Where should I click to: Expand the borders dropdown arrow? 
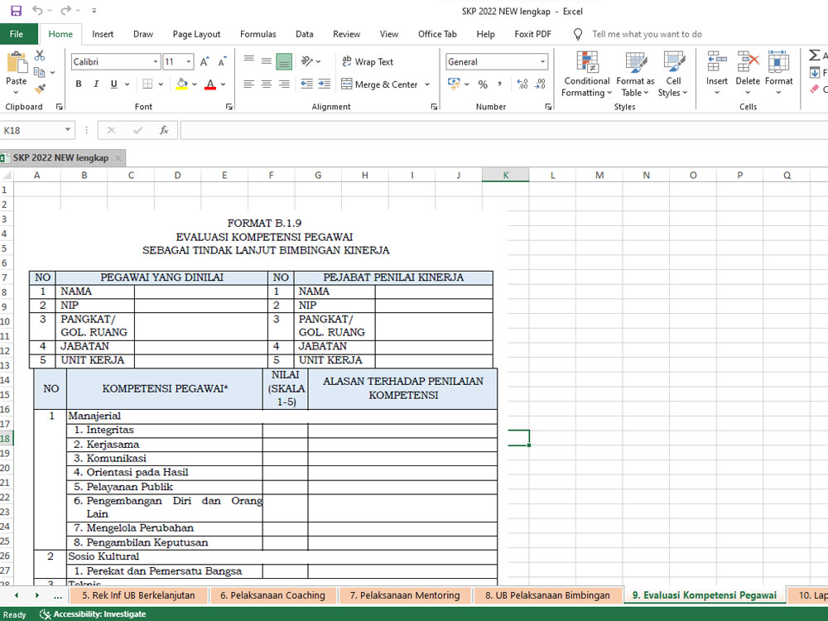[x=161, y=84]
